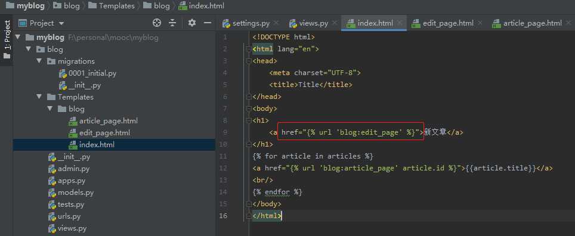Click line number 9 in gutter
The width and height of the screenshot is (575, 236).
point(225,132)
